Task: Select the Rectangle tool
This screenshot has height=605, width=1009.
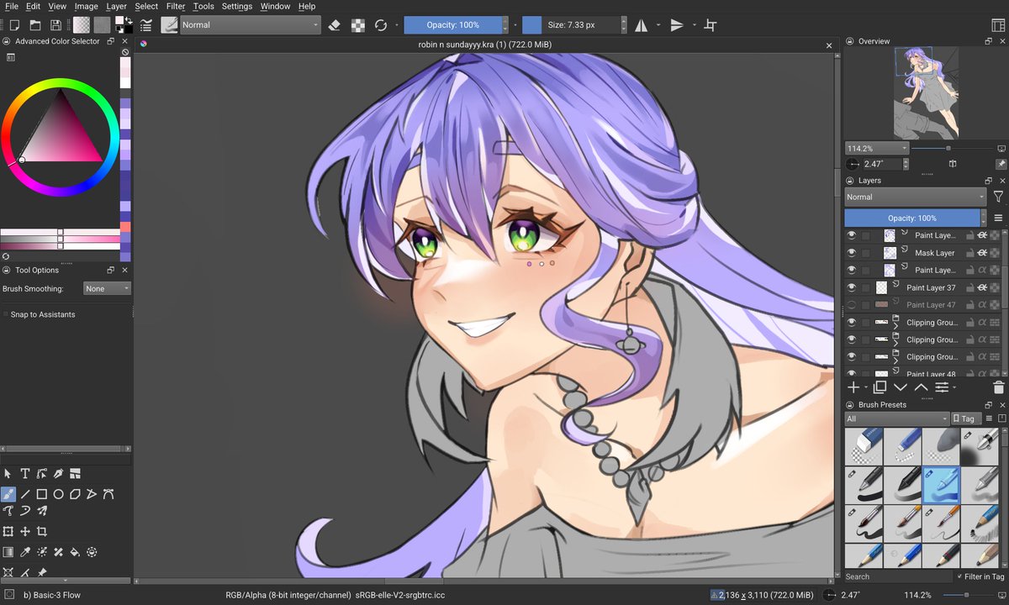Action: click(x=41, y=494)
